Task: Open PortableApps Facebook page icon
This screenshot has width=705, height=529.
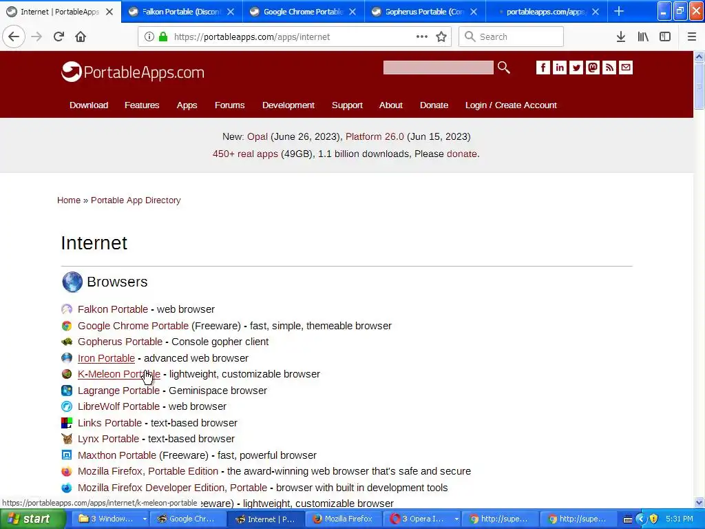Action: [x=543, y=68]
